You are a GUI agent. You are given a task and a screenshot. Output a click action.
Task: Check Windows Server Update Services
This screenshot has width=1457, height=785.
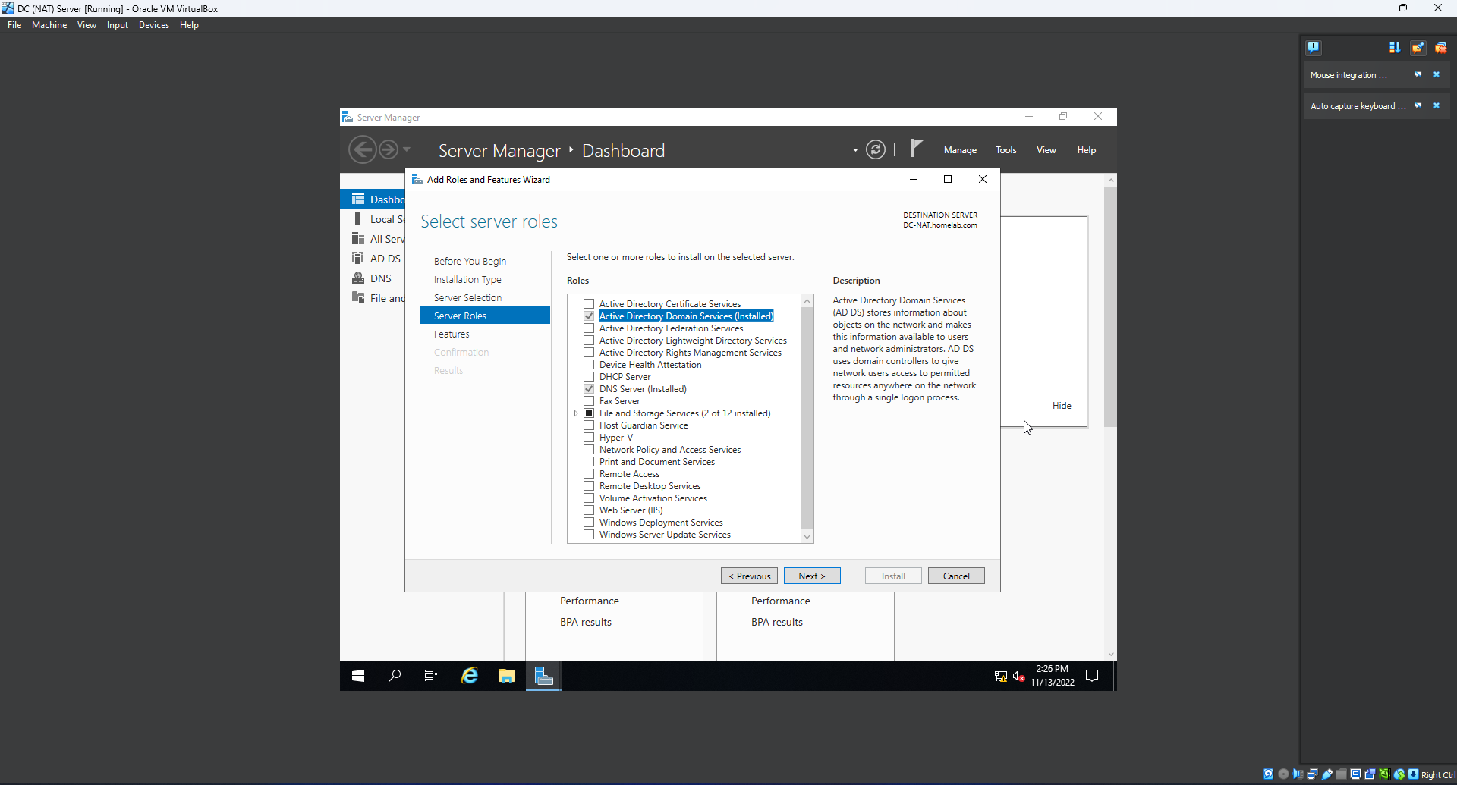pyautogui.click(x=589, y=535)
